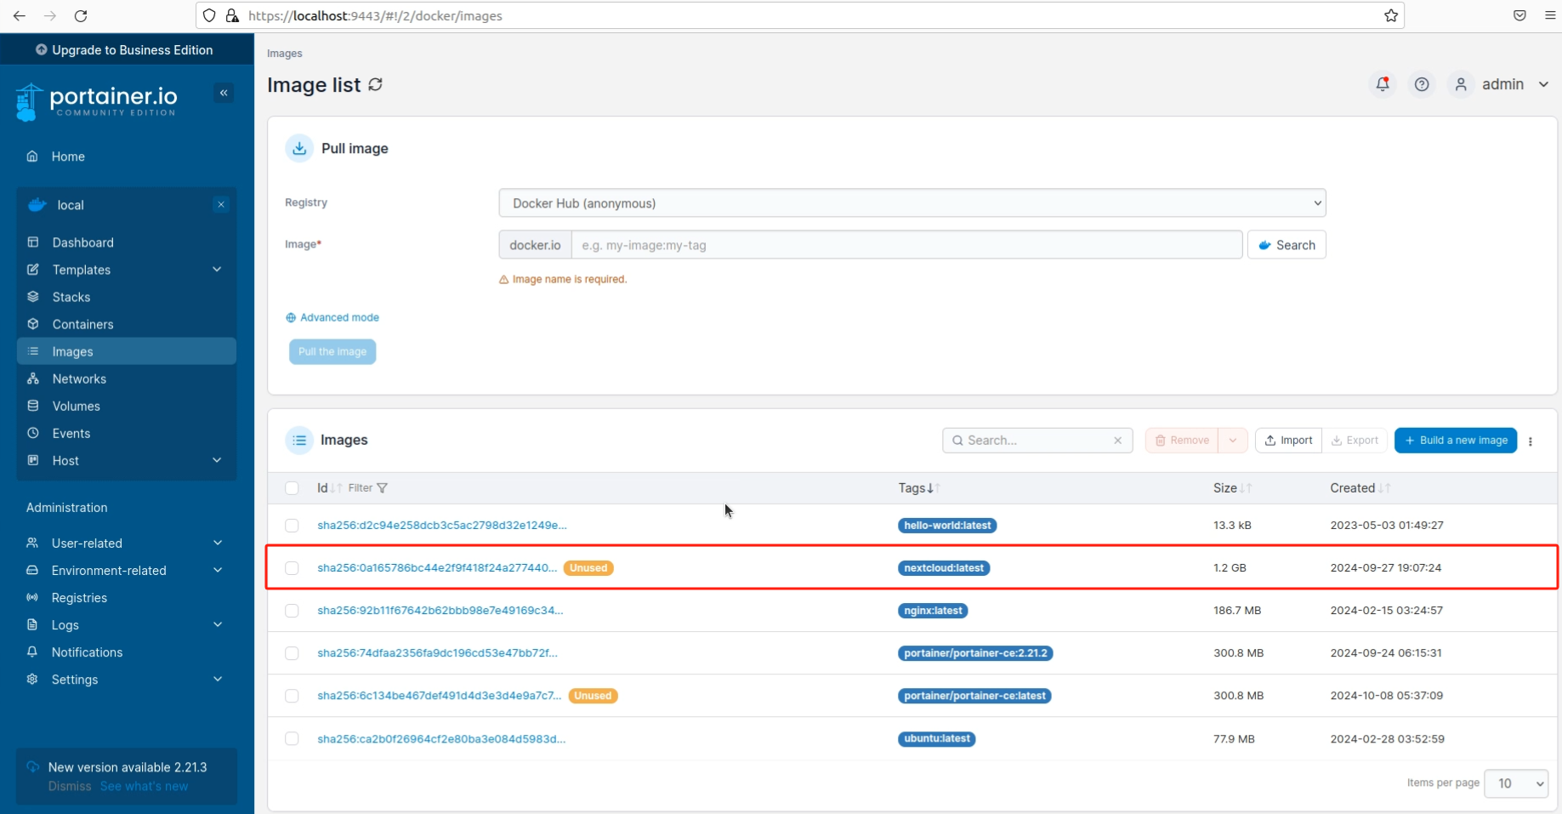Collapse the sidebar with the double-chevron icon
The image size is (1562, 814).
click(224, 93)
